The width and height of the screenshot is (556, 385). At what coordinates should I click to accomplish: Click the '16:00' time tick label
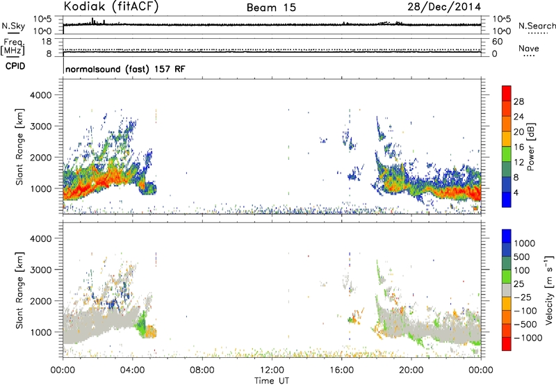[341, 370]
